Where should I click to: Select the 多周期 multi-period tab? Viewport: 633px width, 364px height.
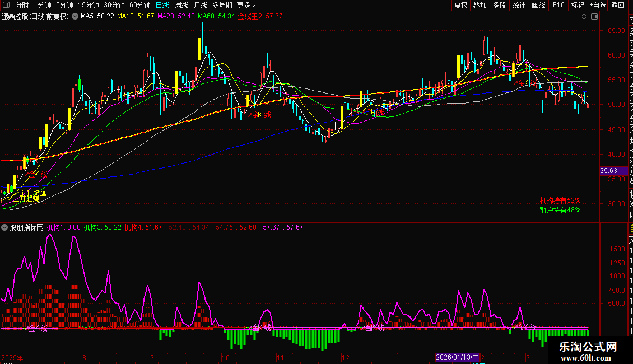pos(222,5)
